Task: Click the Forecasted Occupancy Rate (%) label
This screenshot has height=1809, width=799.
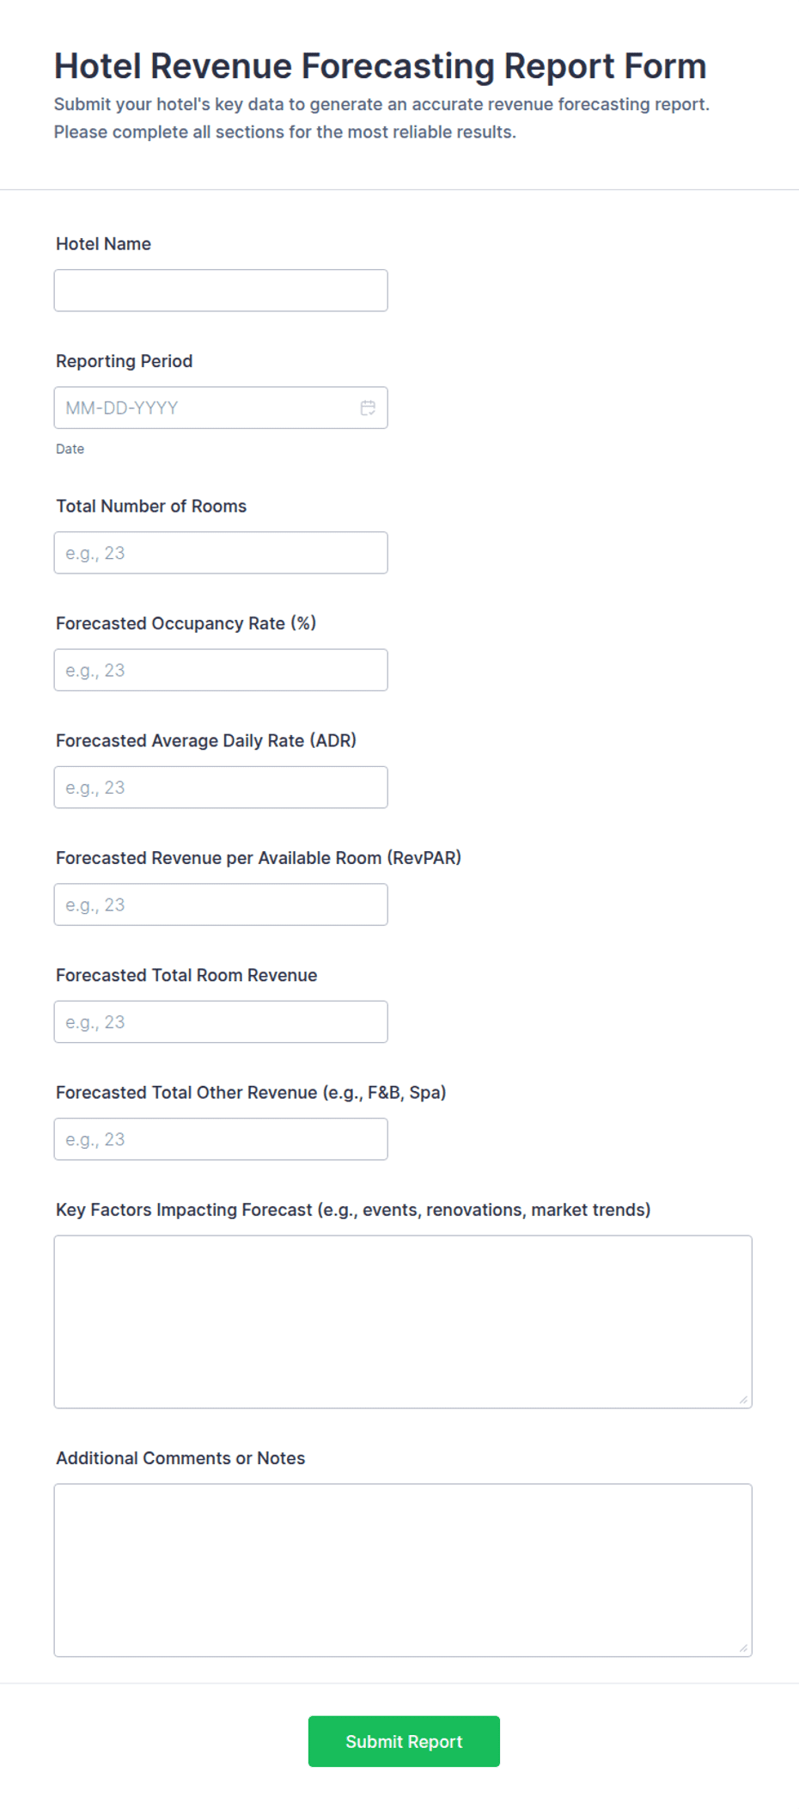Action: (186, 623)
